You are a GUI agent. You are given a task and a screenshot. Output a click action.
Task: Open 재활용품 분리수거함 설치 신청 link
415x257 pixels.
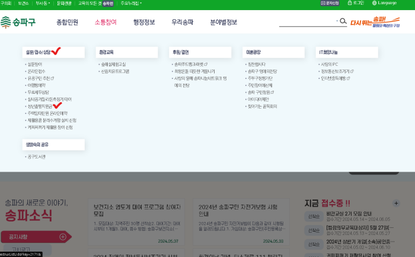(52, 120)
